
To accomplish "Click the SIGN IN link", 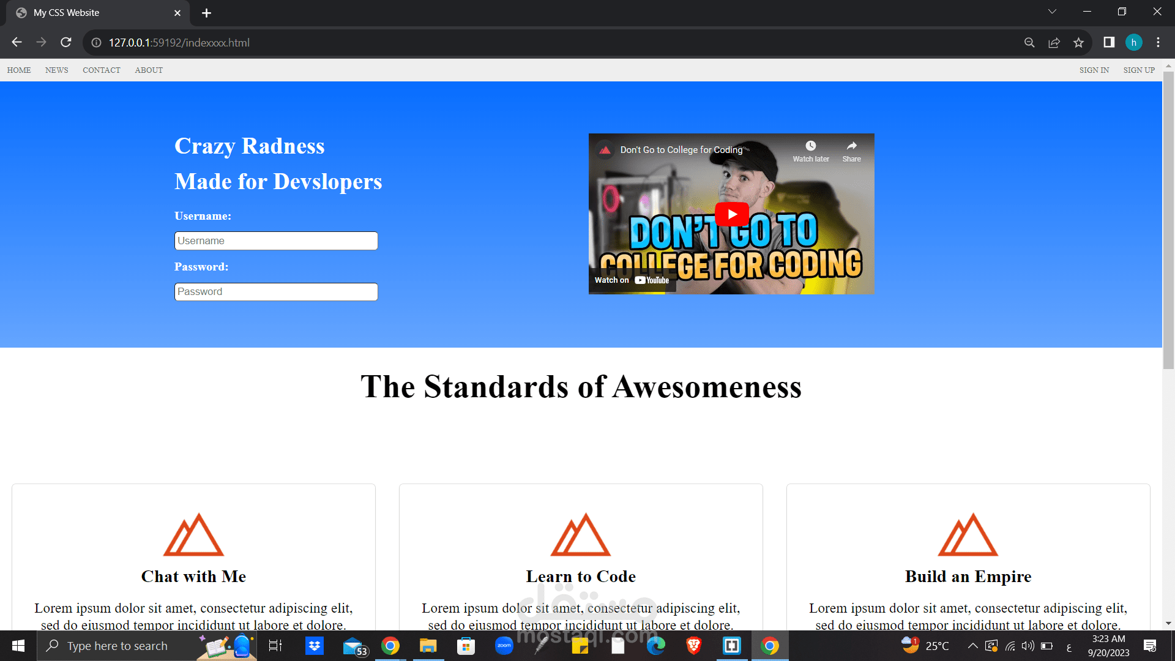I will pyautogui.click(x=1094, y=70).
